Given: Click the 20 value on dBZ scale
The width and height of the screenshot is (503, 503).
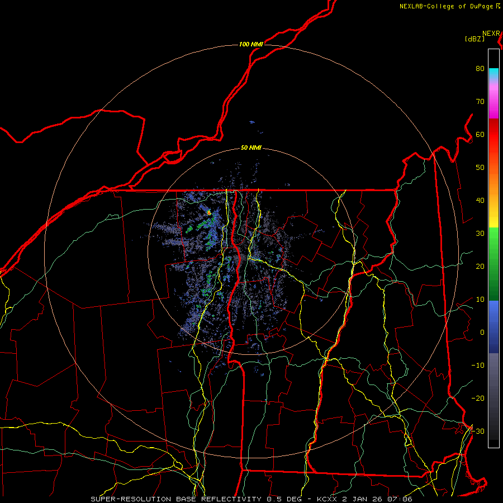Looking at the screenshot, I should tap(480, 267).
